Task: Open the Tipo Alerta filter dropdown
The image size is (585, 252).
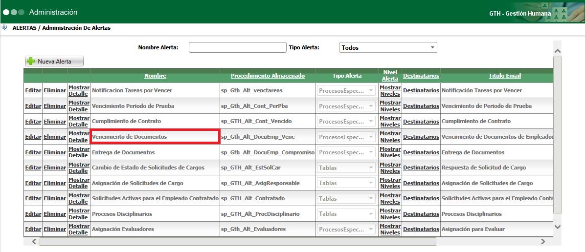Action: pos(388,47)
